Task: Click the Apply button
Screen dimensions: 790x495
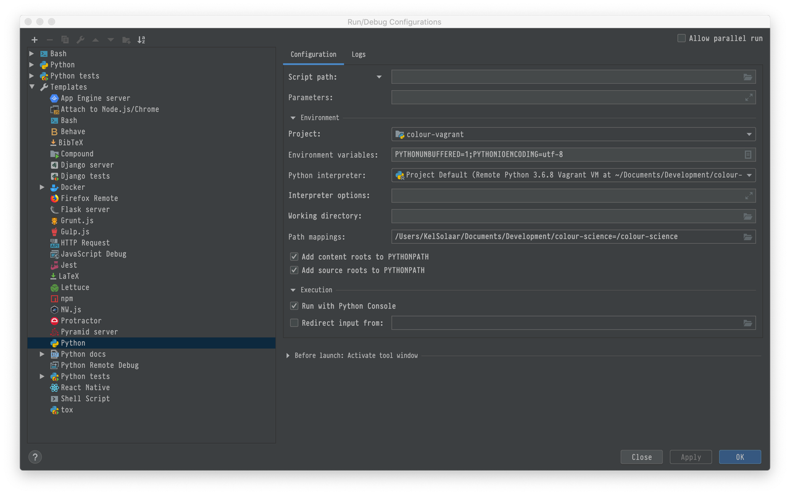Action: (x=691, y=457)
